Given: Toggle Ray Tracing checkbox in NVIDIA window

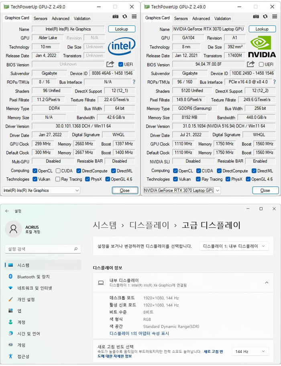Looking at the screenshot, I should pyautogui.click(x=198, y=179).
